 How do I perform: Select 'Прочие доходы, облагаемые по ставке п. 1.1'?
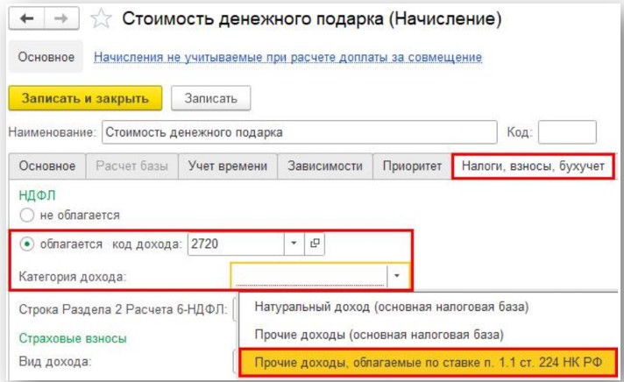[x=428, y=363]
